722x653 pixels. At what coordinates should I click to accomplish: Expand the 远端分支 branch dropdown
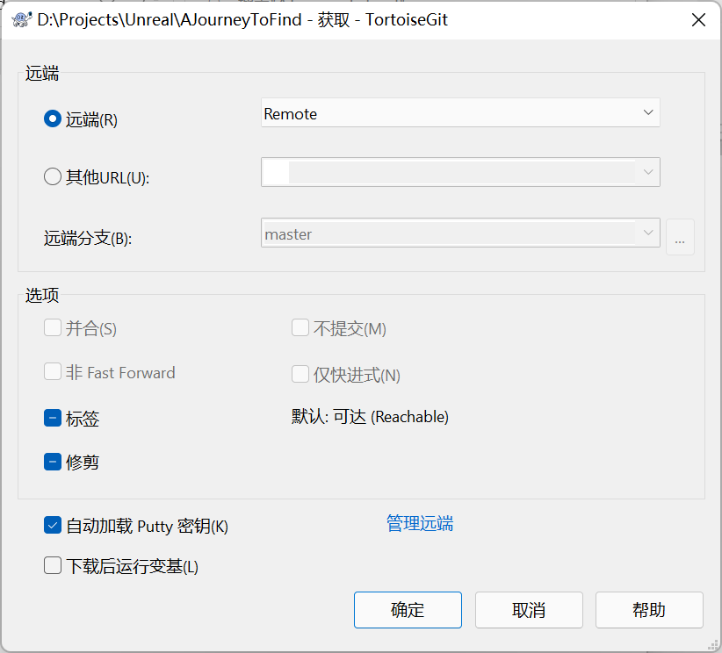tap(647, 233)
